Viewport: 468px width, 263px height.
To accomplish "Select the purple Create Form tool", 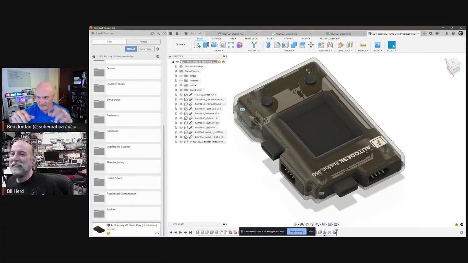I will coord(239,45).
